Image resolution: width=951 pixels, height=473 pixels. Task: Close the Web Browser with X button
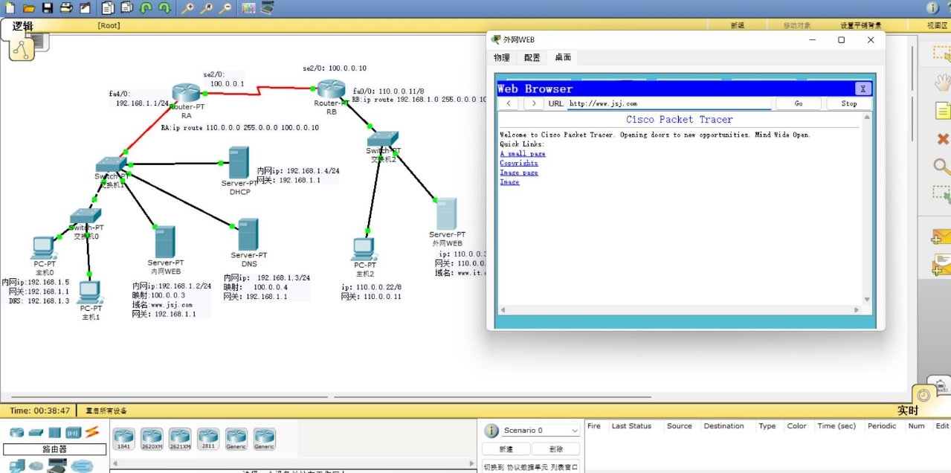click(863, 89)
